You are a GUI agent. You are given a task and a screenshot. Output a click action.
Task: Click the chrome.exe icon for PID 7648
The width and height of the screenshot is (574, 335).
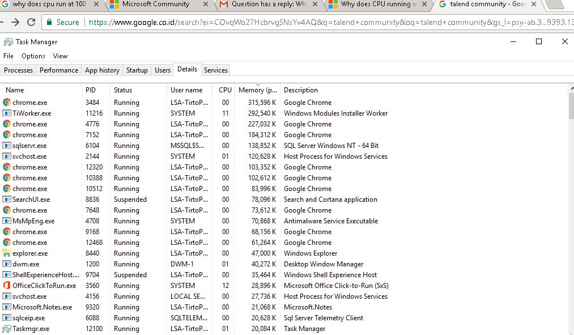coord(7,210)
